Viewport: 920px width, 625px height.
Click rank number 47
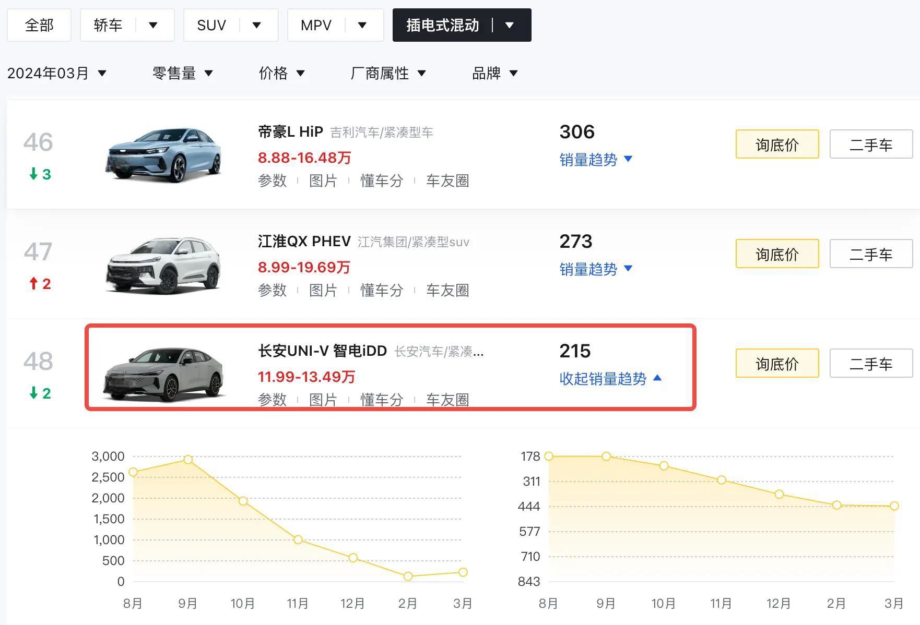pyautogui.click(x=38, y=252)
